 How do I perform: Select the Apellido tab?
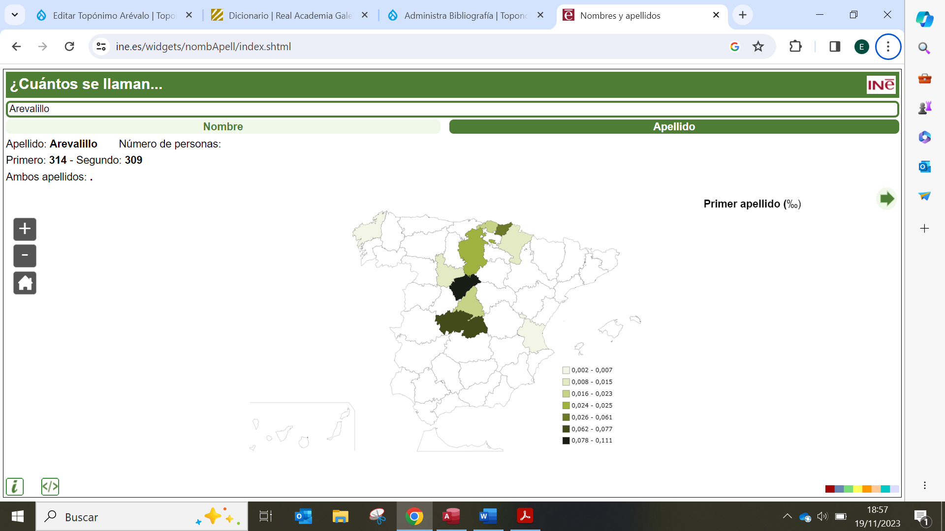click(x=674, y=127)
